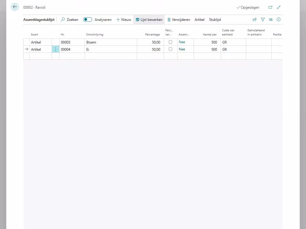Check the percentage checkbox for Bloem
Screen dimensions: 306x229
coord(170,42)
